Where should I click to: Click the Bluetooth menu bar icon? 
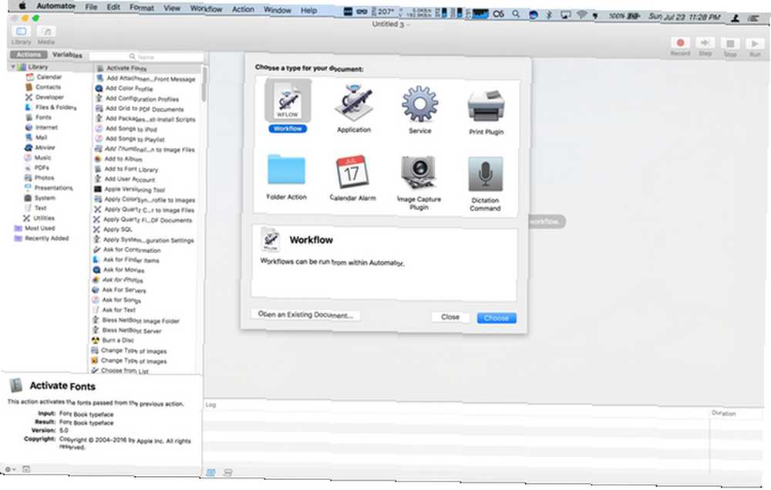coord(549,14)
